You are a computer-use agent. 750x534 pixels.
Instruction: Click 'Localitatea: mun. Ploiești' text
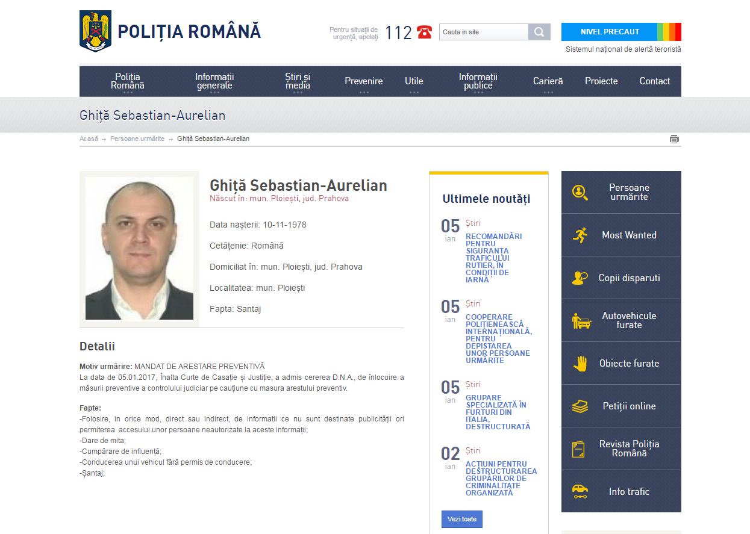point(257,288)
